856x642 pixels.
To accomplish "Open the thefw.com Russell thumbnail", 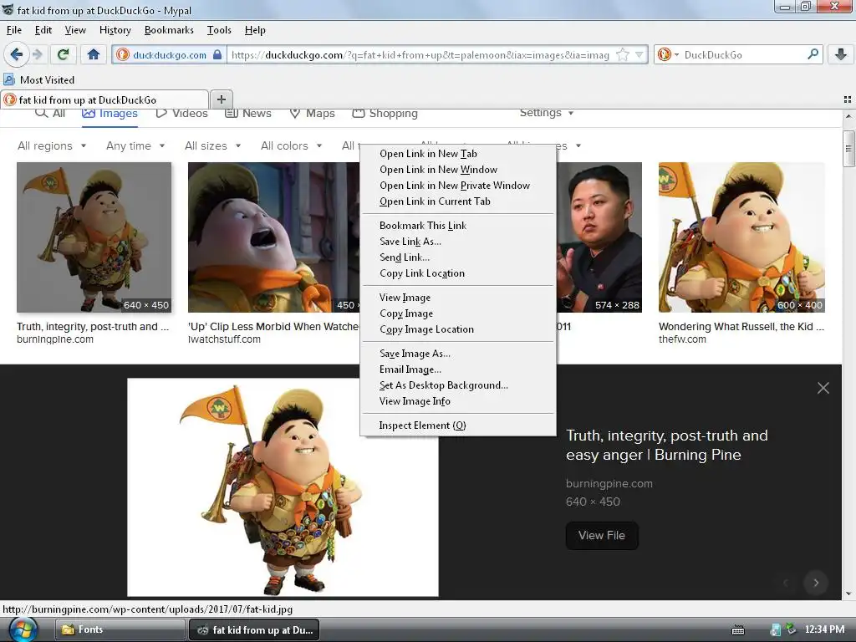I will click(741, 237).
